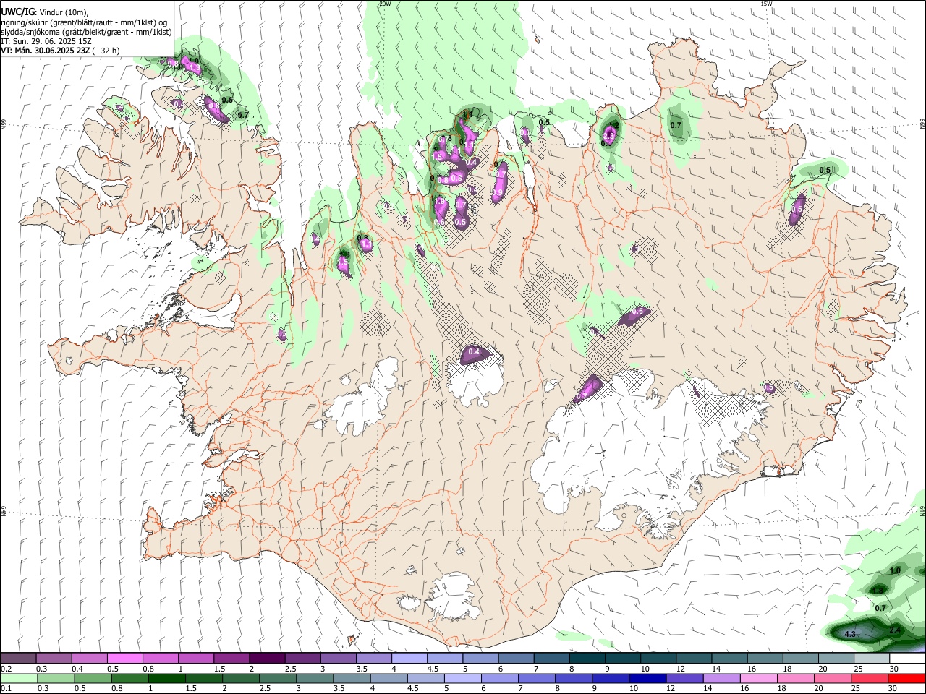
Task: Click the 64N latitude label on right edge
Action: tap(922, 511)
